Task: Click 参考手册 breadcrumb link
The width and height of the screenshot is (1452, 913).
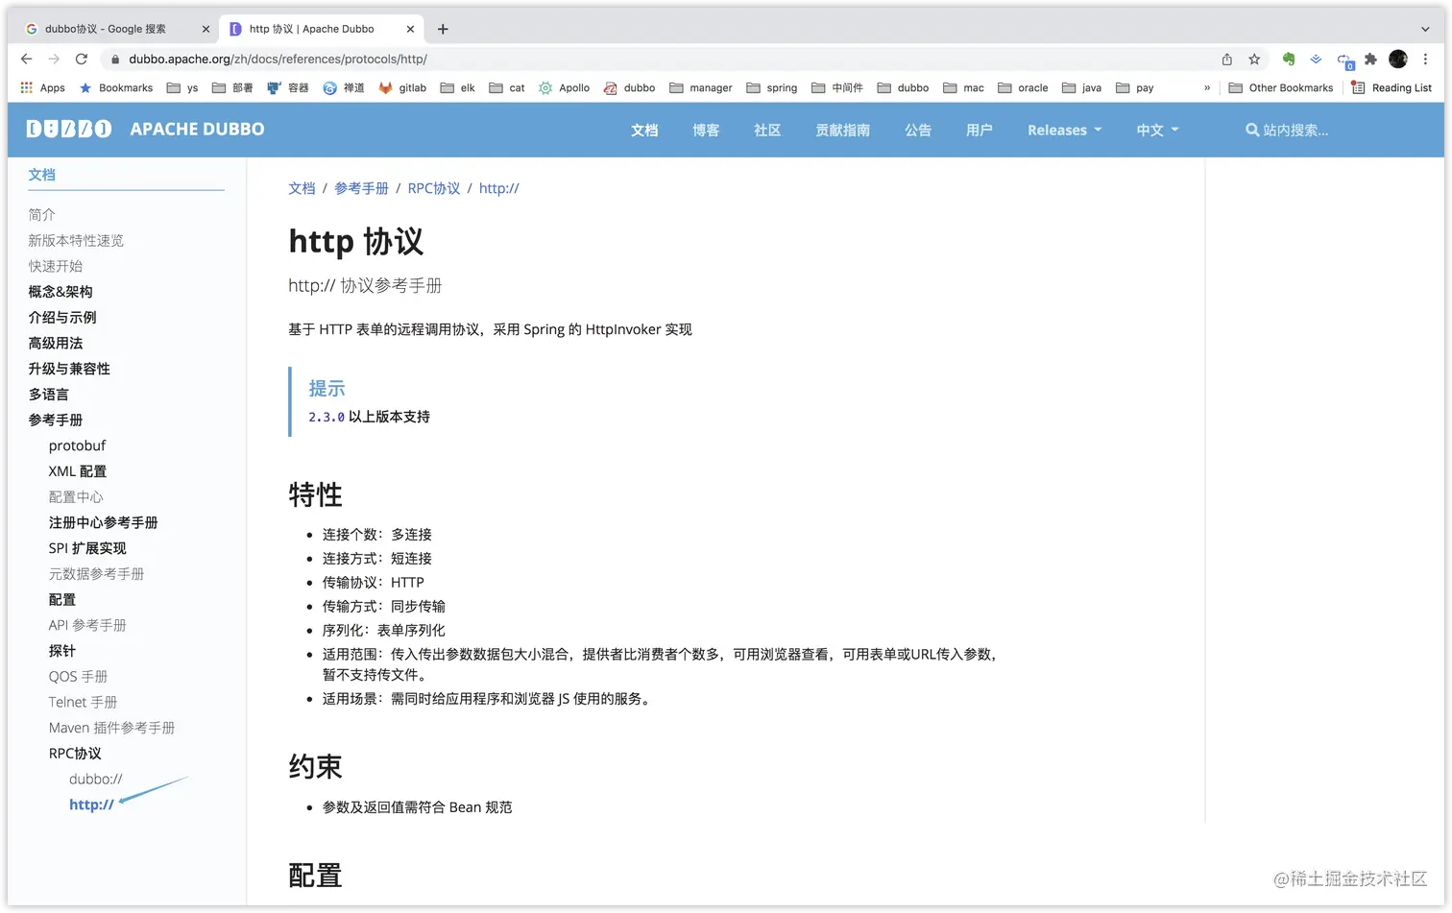Action: [361, 188]
